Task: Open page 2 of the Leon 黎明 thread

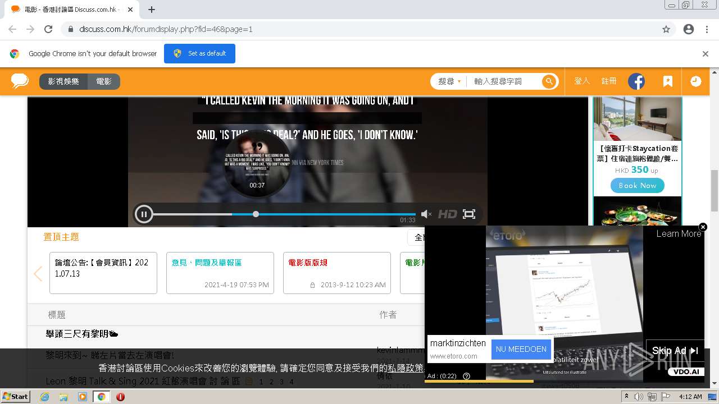Action: (271, 382)
